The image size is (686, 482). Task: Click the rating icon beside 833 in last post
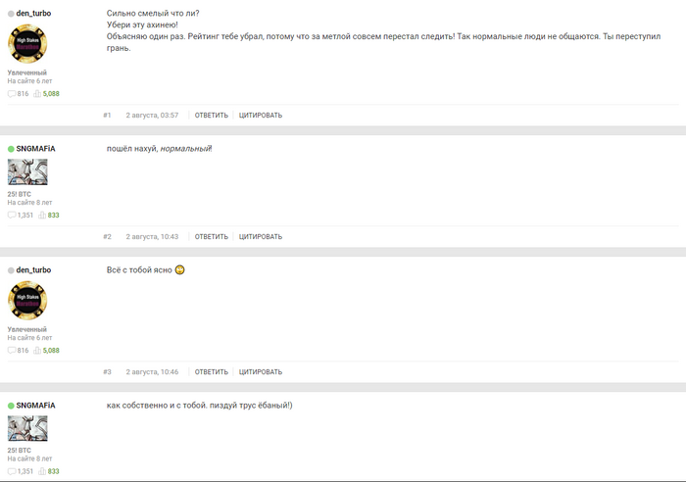point(42,471)
